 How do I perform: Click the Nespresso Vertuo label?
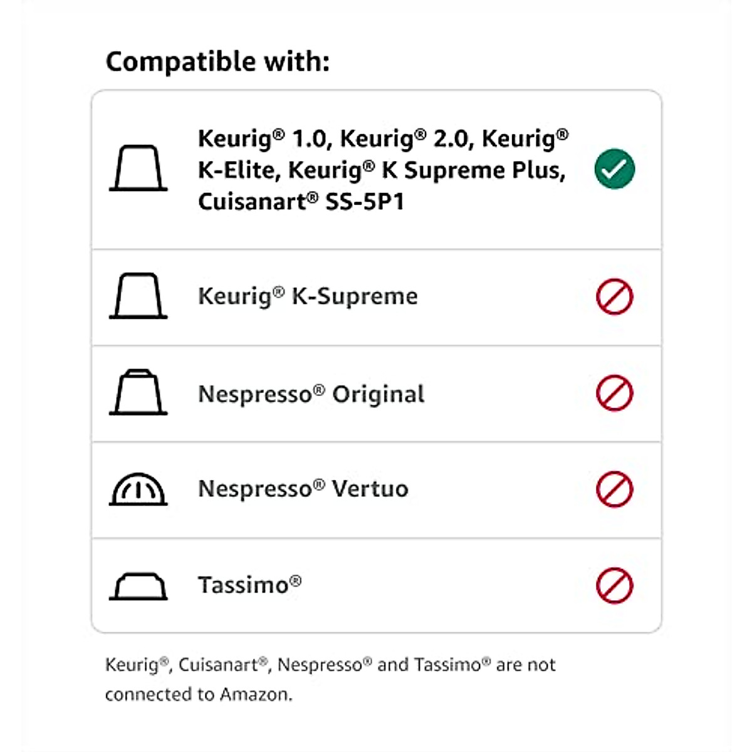click(x=303, y=489)
